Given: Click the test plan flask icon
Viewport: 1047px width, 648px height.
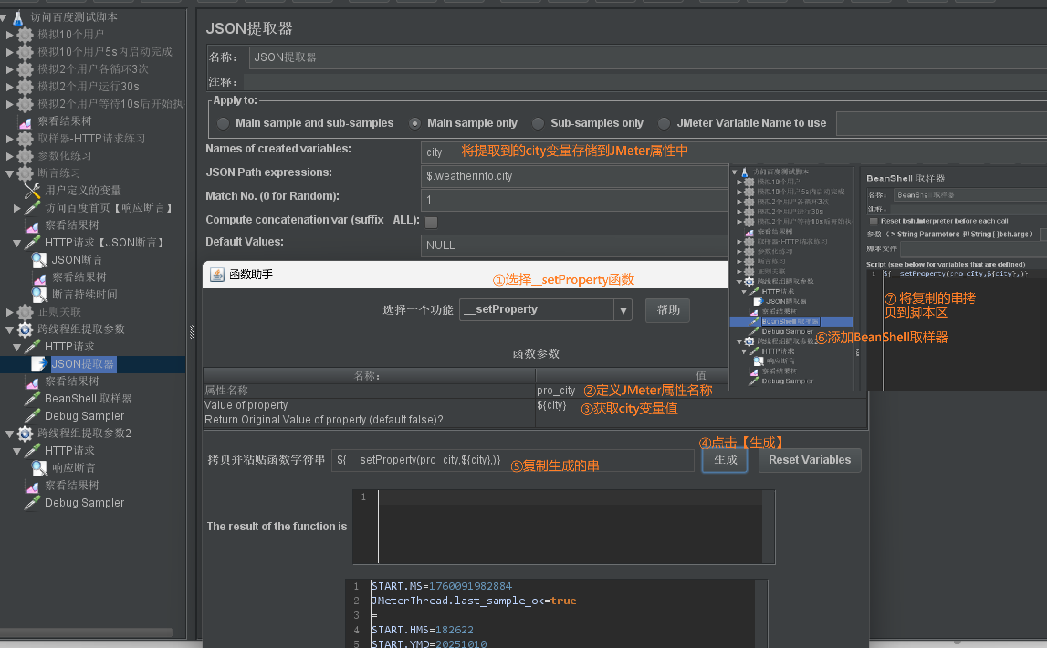Looking at the screenshot, I should coord(18,17).
